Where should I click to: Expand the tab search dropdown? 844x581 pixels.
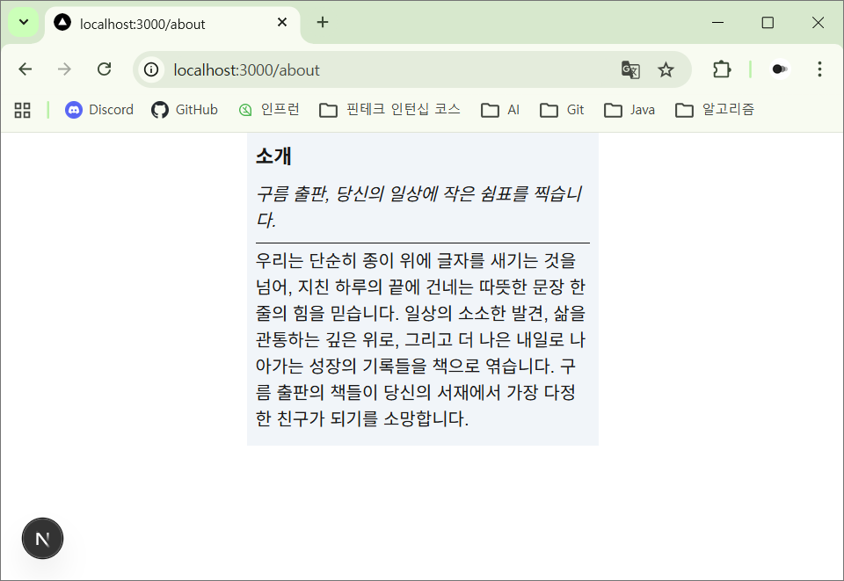tap(23, 22)
